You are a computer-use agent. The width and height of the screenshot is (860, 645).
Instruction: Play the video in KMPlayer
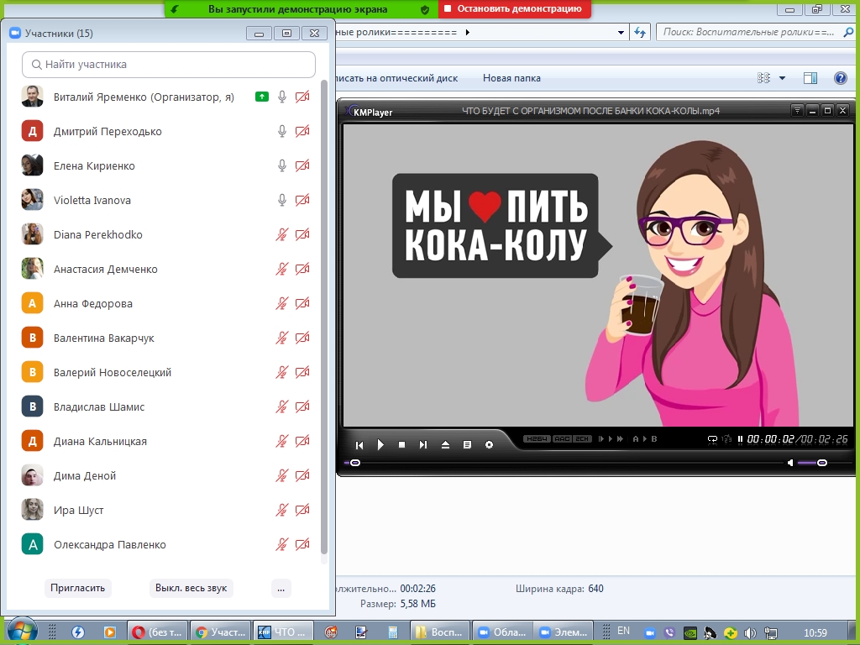click(x=380, y=445)
